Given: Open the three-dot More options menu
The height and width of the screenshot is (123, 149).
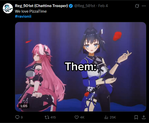Looking at the screenshot, I should (144, 6).
